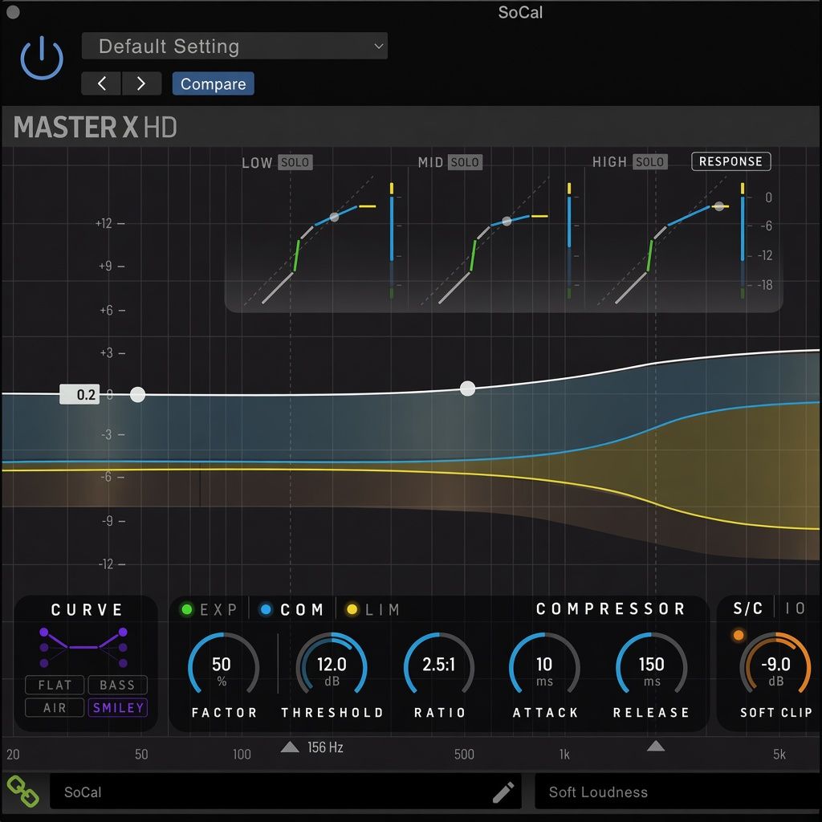Click the SoCal window title text
822x822 pixels.
520,12
